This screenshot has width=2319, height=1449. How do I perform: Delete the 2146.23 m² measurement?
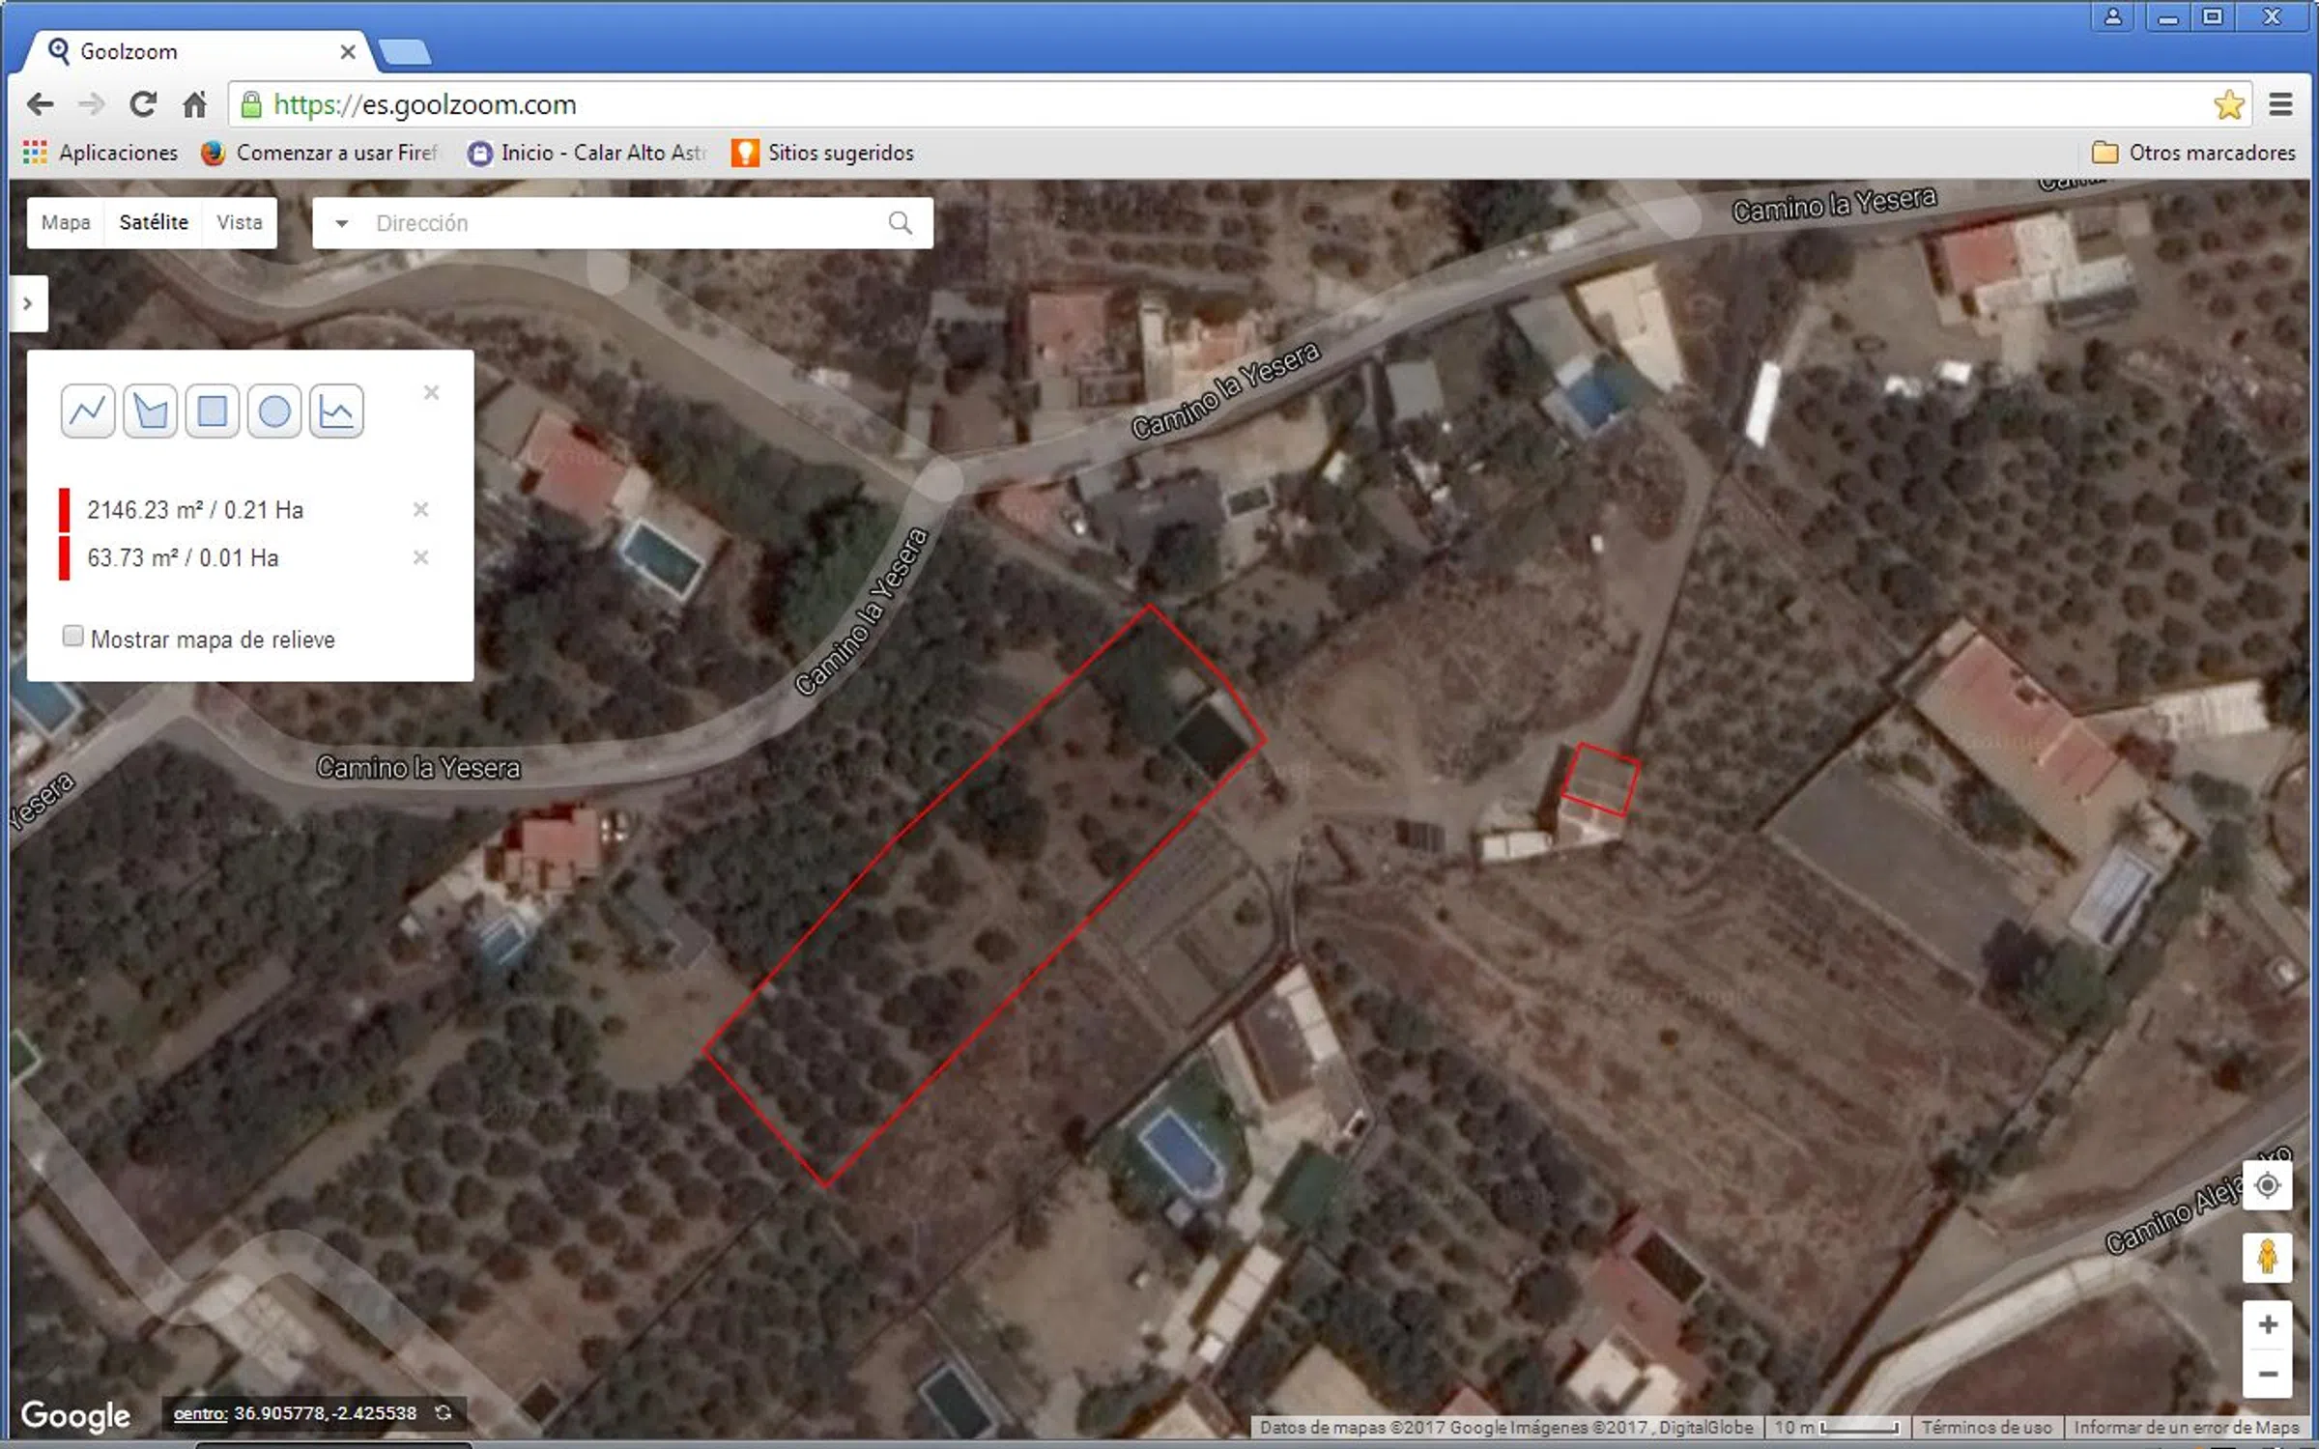coord(420,509)
